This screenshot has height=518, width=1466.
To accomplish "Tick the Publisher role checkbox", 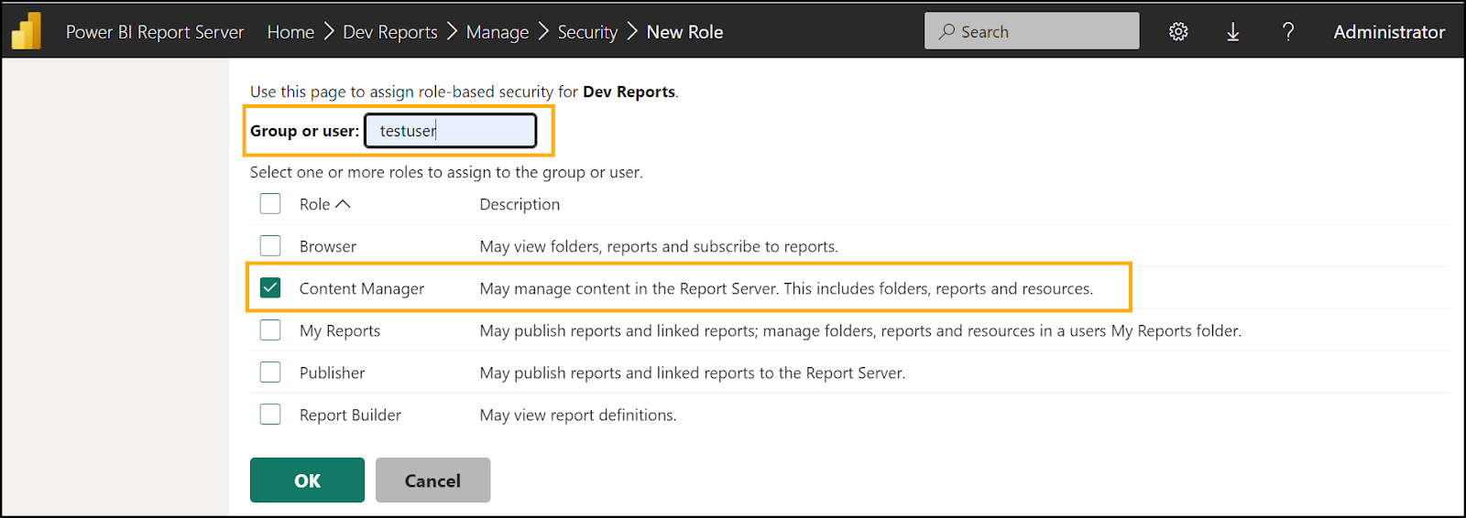I will click(x=270, y=372).
